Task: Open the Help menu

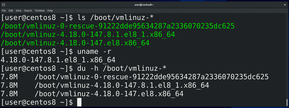Action: [x=50, y=11]
